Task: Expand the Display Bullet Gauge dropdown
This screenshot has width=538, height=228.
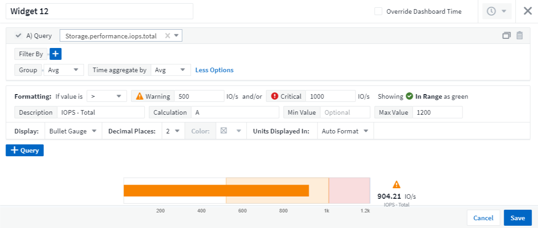Action: click(x=73, y=131)
